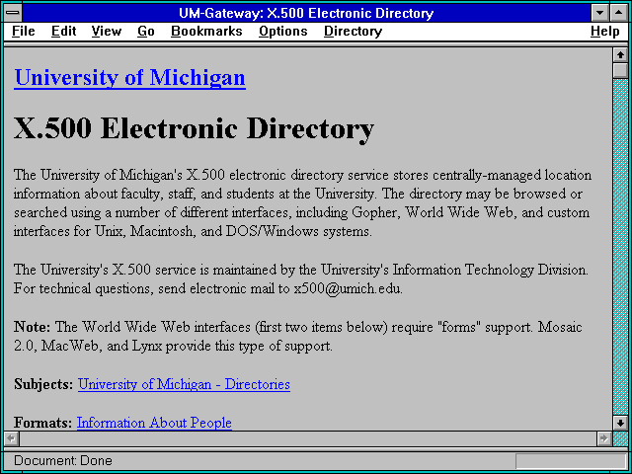Click the vertical scrollbar down arrow

point(620,423)
